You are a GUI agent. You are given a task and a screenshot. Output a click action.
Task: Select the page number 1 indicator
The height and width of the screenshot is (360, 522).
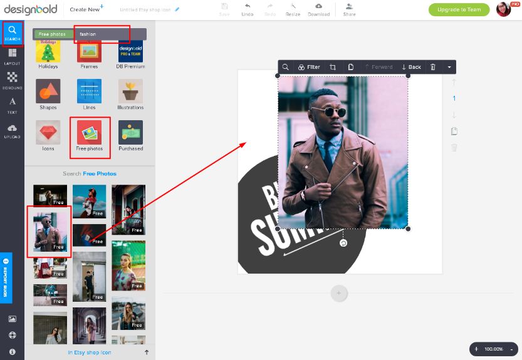[x=454, y=98]
